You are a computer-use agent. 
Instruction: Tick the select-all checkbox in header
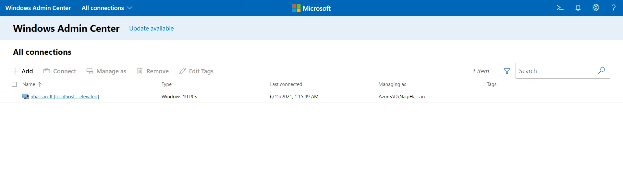(14, 84)
